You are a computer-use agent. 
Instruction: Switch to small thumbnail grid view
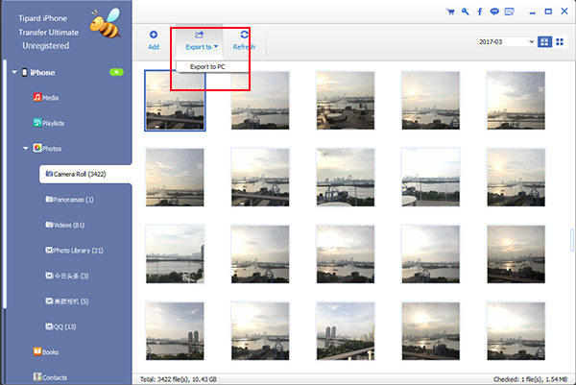pos(560,42)
